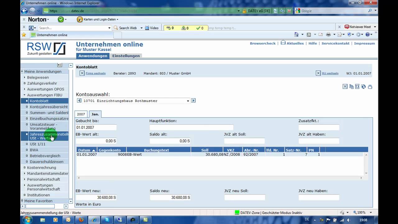Click the print icon above the Kontoblatt form
This screenshot has width=398, height=224.
tap(370, 87)
